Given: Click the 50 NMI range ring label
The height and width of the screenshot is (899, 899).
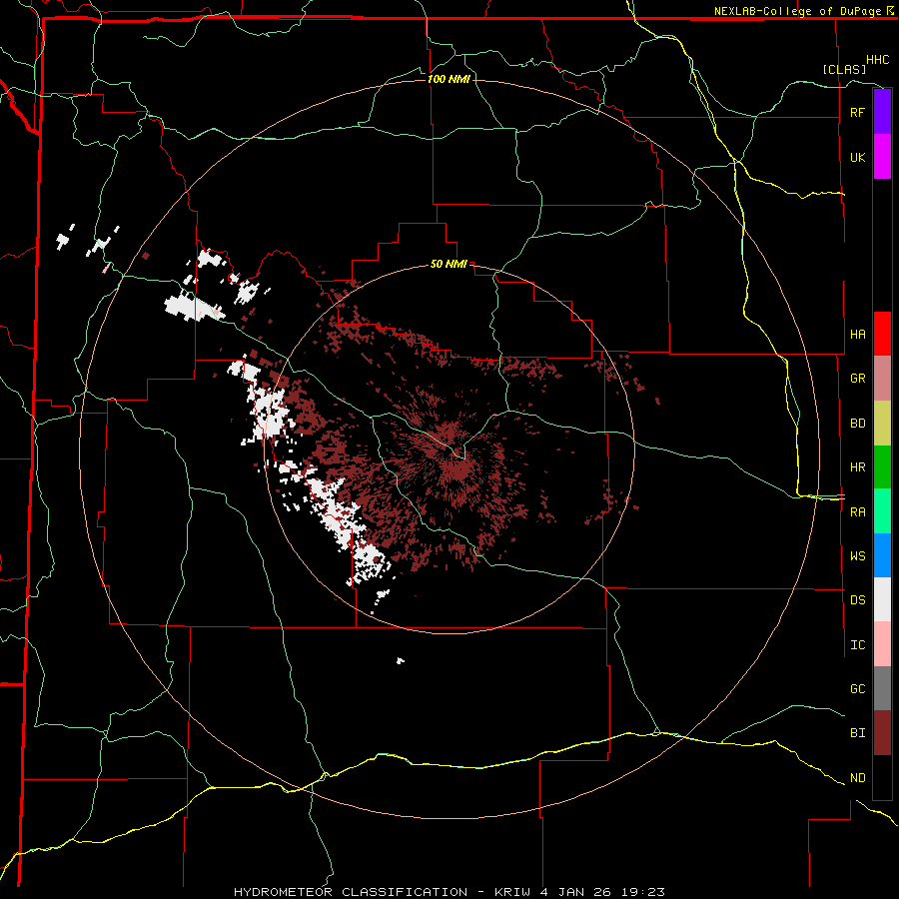Looking at the screenshot, I should [449, 265].
